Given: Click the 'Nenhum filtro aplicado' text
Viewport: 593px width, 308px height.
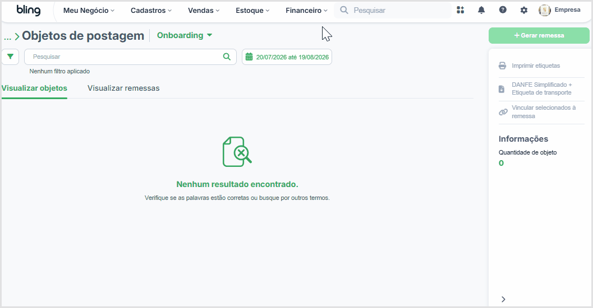Looking at the screenshot, I should [60, 71].
